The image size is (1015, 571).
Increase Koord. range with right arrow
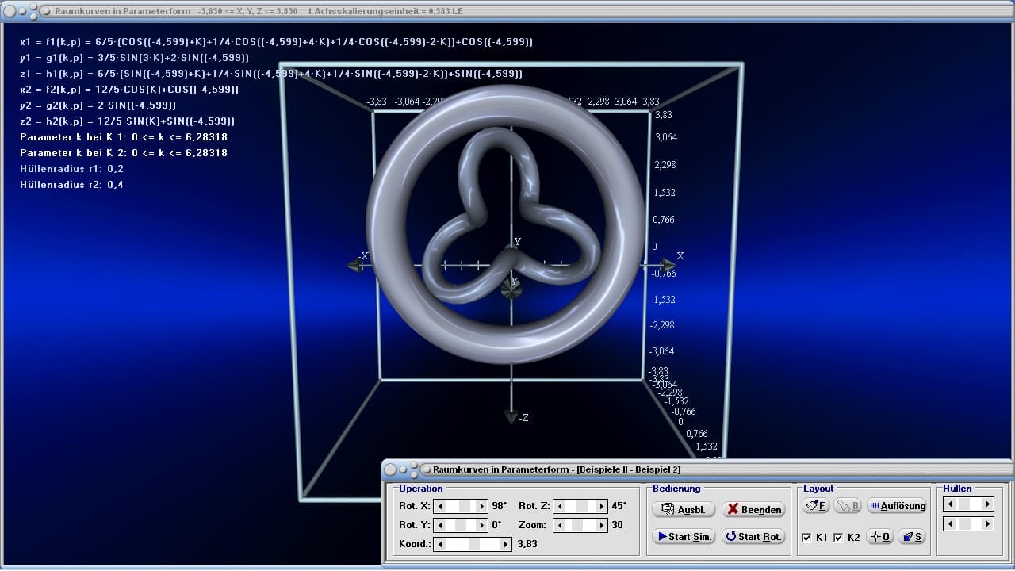[505, 544]
